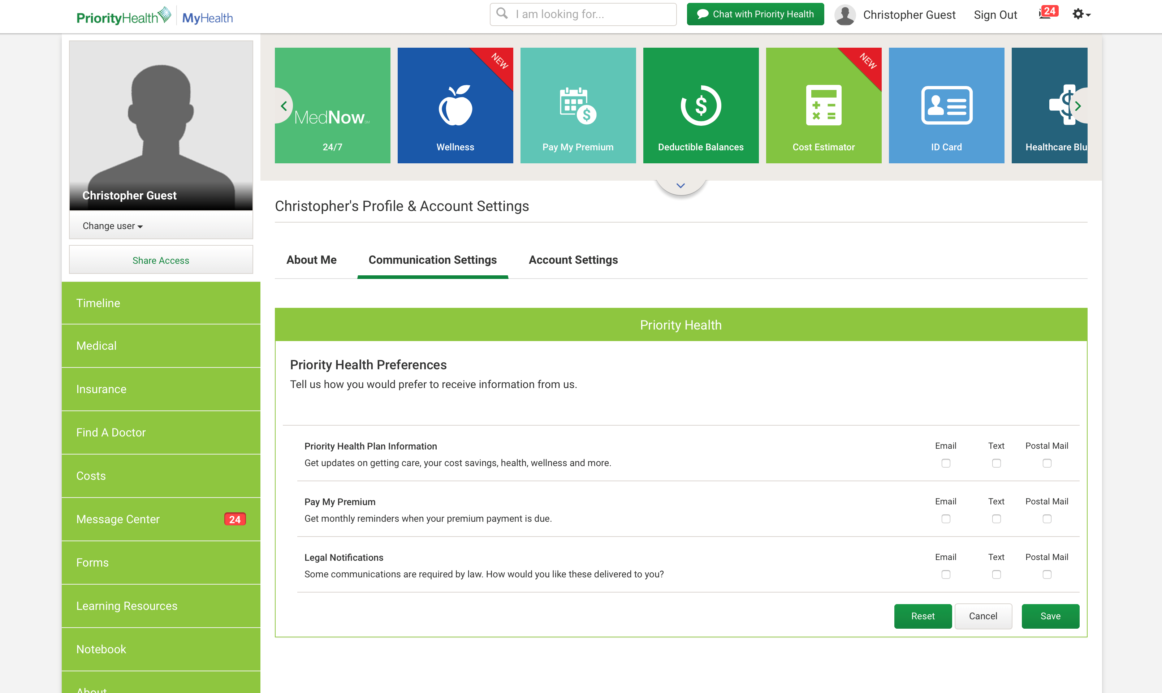Open Message Center with 24 messages

point(161,520)
